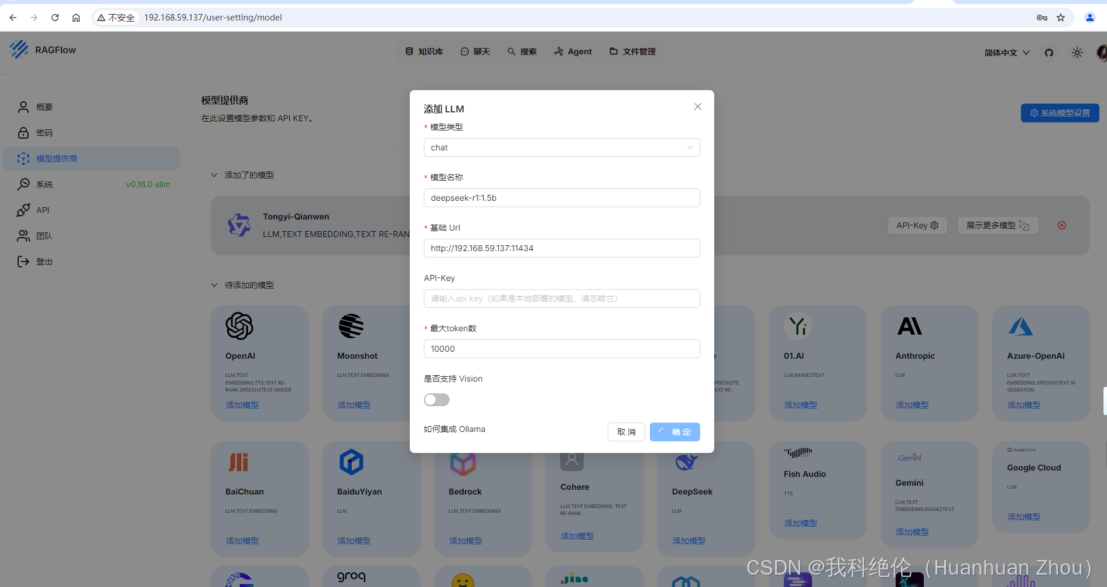Open the 聊天 tab
Image resolution: width=1107 pixels, height=587 pixels.
coord(475,52)
